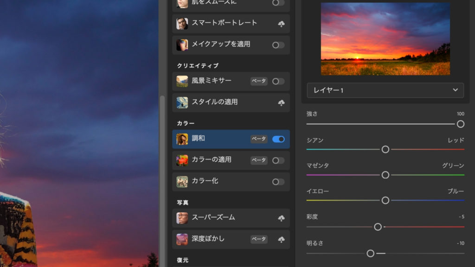Click the カラー化 filter thumbnail icon
Viewport: 475px width, 267px height.
click(x=182, y=182)
